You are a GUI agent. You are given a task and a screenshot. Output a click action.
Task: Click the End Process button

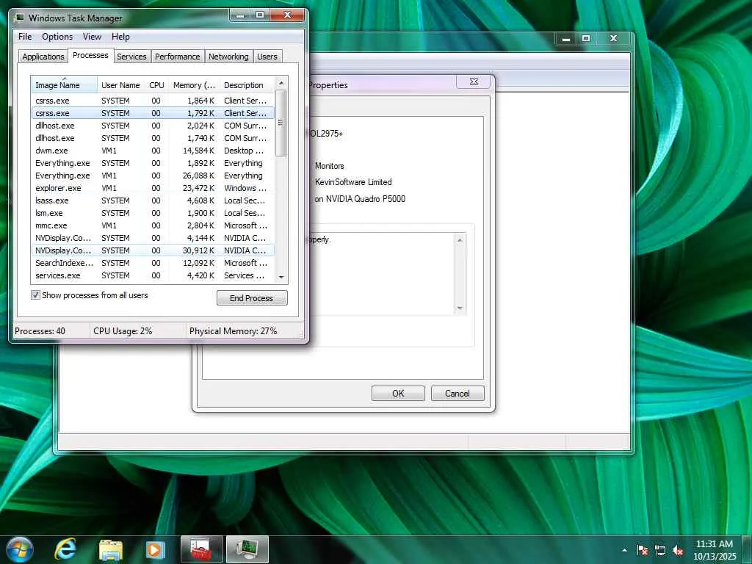click(252, 298)
